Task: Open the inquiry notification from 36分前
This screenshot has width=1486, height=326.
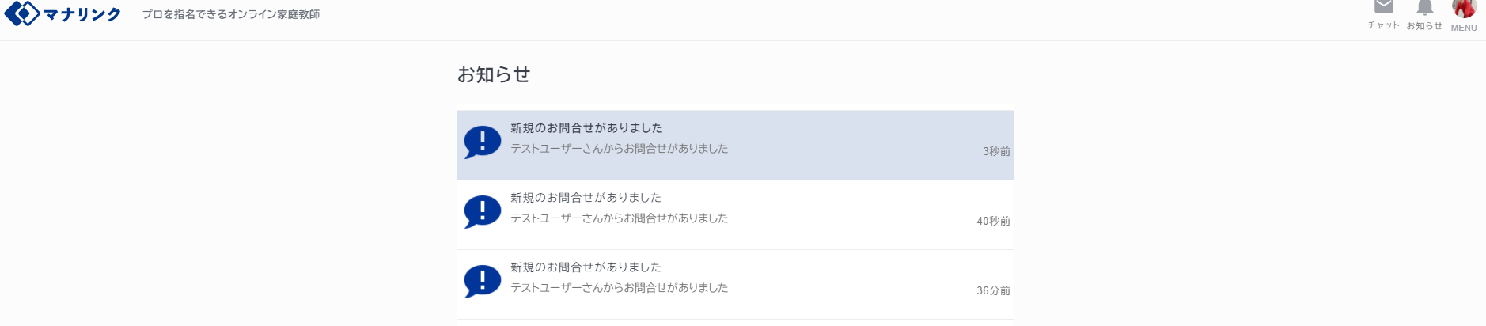Action: [736, 285]
